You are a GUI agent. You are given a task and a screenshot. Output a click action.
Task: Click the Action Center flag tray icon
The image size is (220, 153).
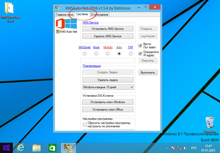[173, 148]
